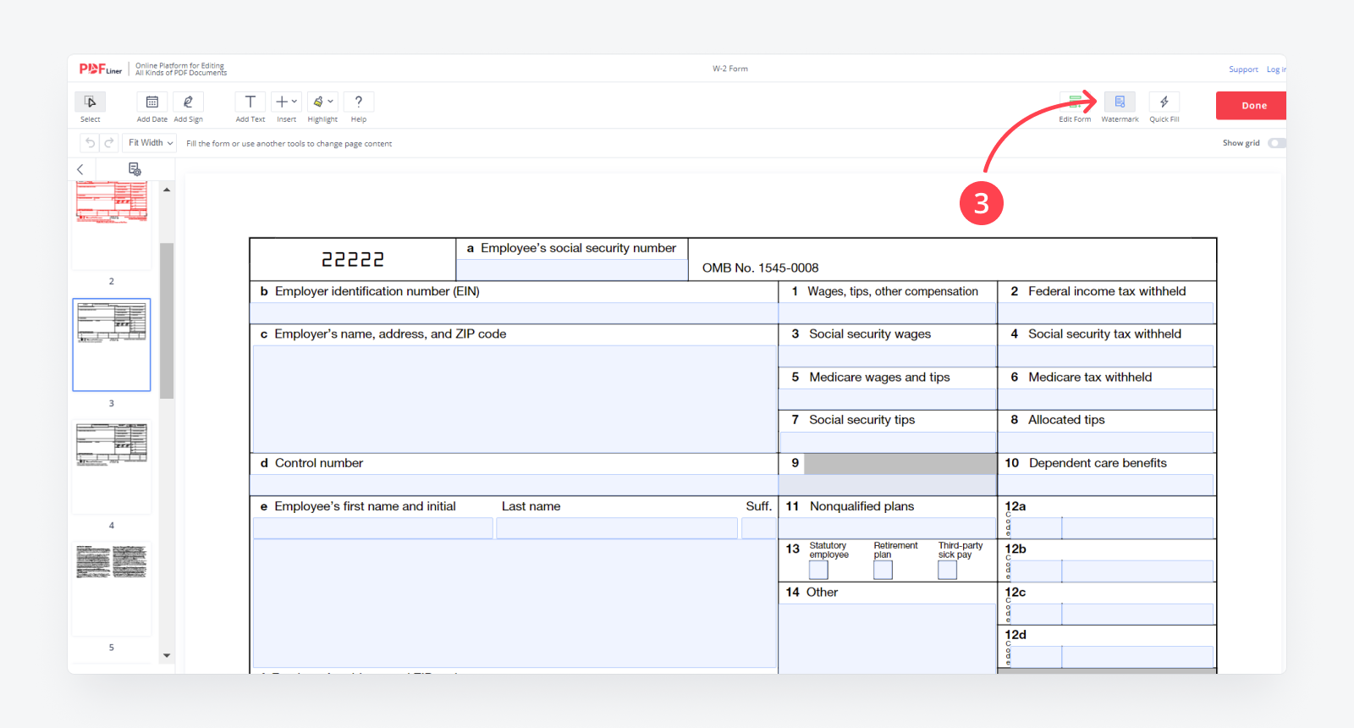Select the Select cursor tool
This screenshot has height=728, width=1354.
click(90, 102)
